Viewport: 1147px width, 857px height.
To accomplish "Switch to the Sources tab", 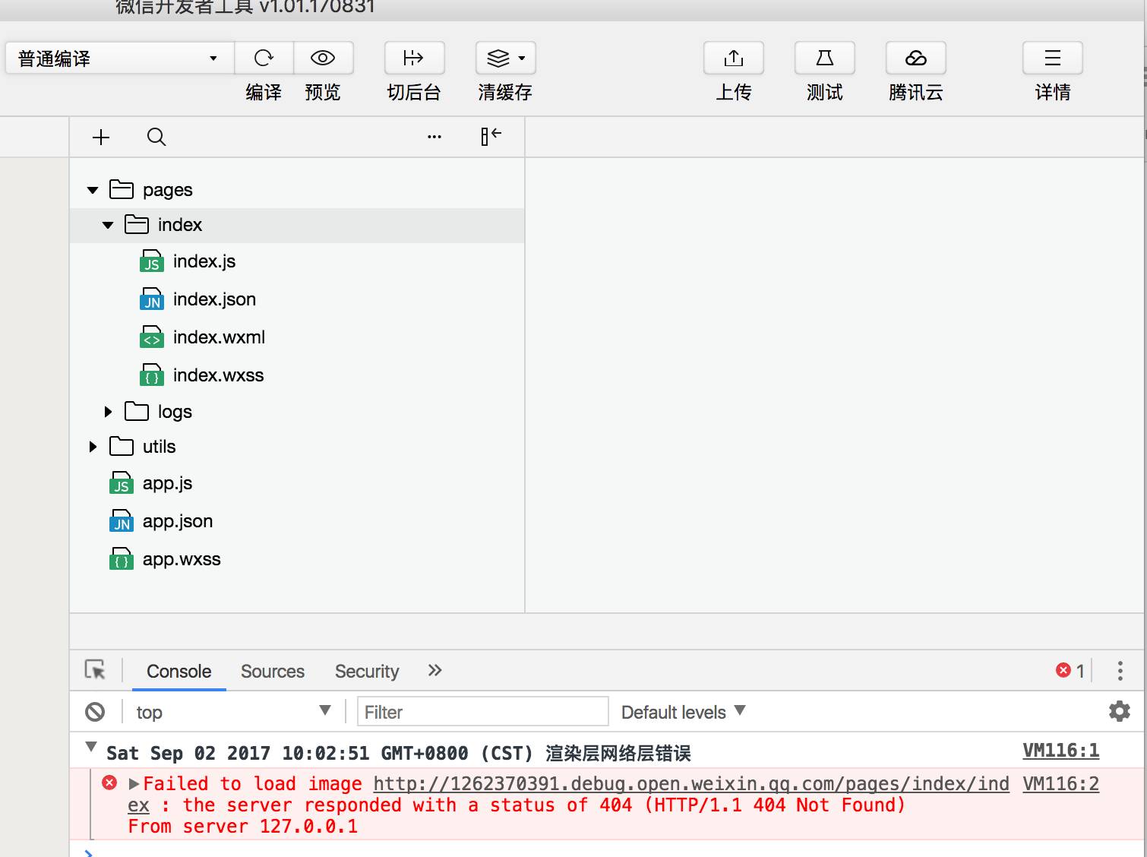I will pos(272,672).
